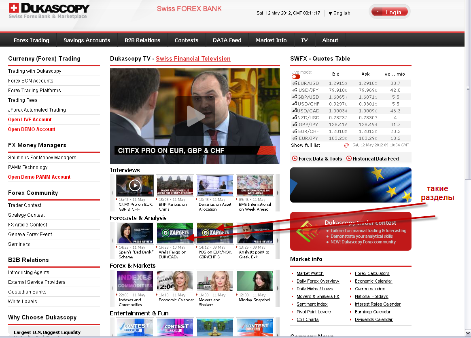
Task: Click the Dukascopy logo
Action: [49, 11]
